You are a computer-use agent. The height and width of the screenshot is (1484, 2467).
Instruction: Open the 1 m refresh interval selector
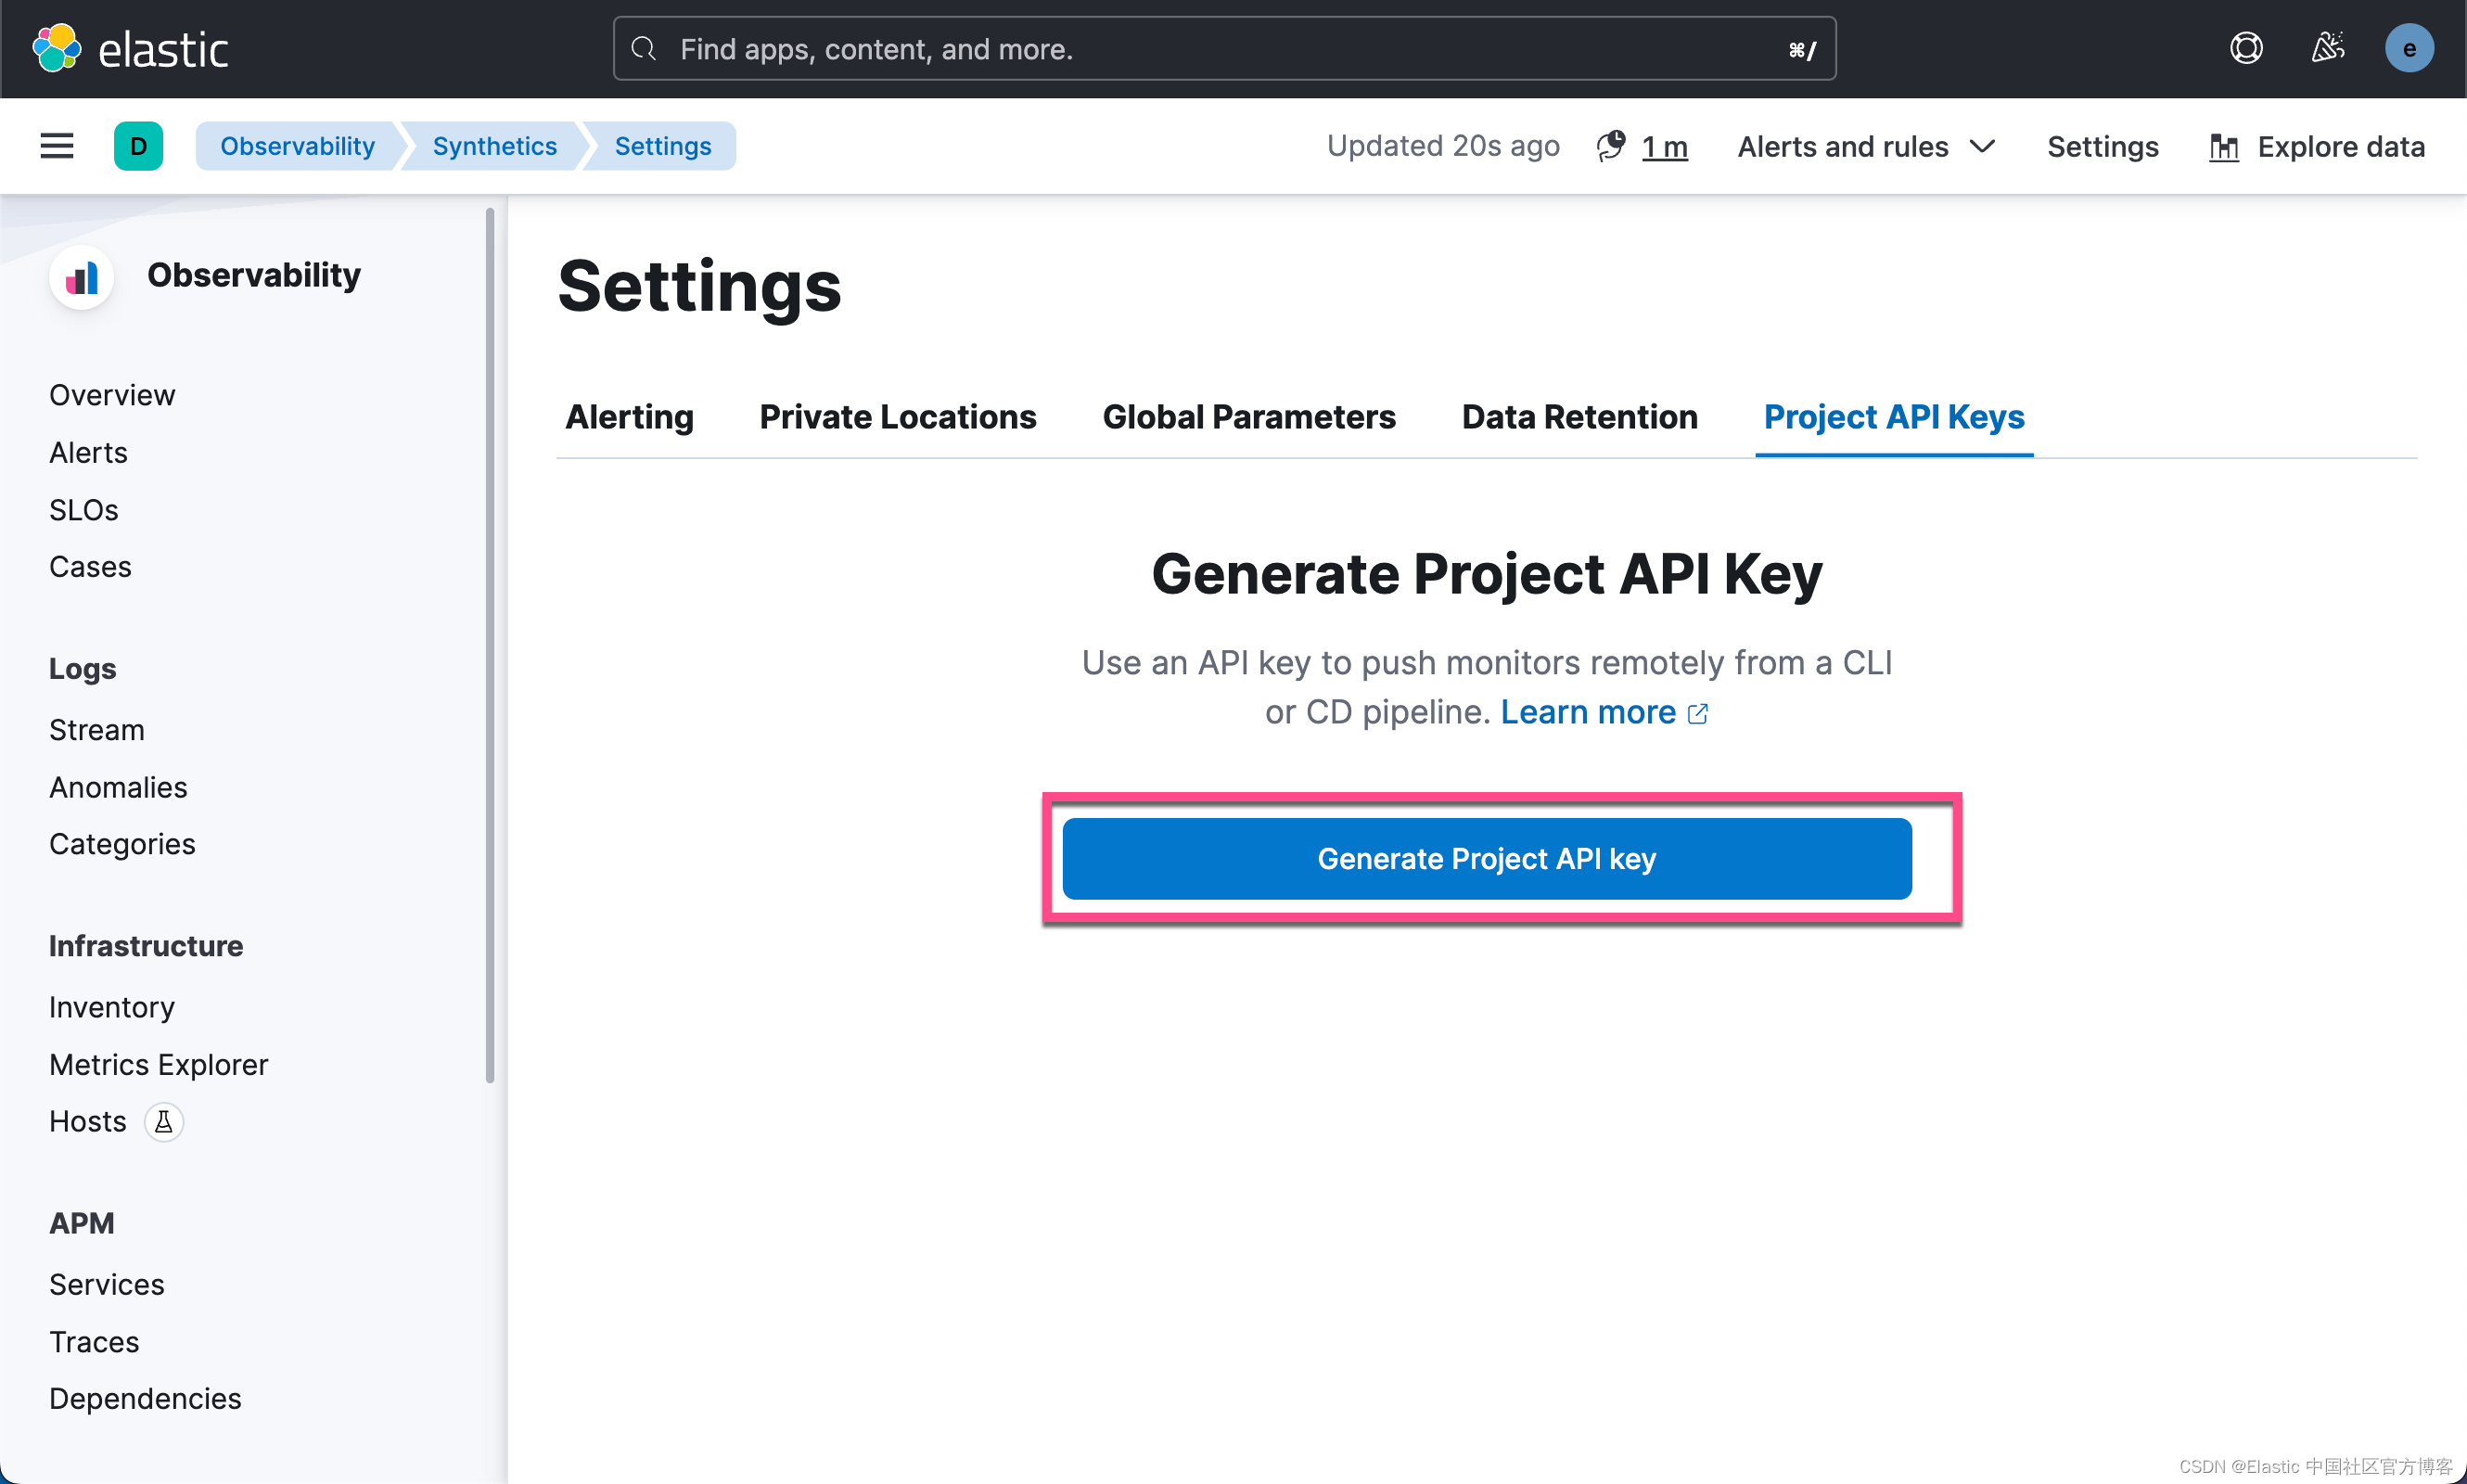point(1664,147)
